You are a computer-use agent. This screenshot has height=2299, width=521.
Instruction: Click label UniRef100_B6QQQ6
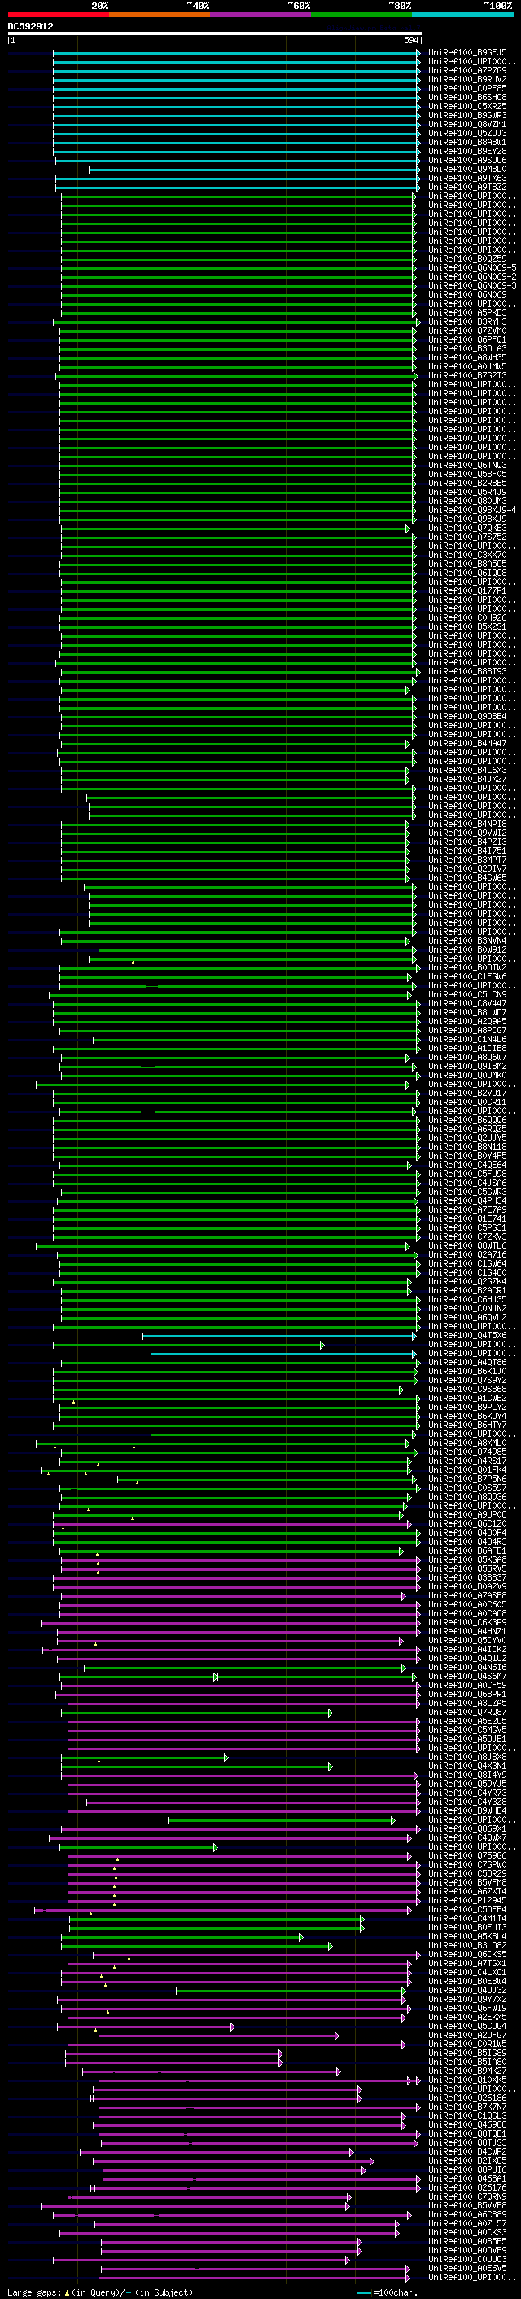466,1120
